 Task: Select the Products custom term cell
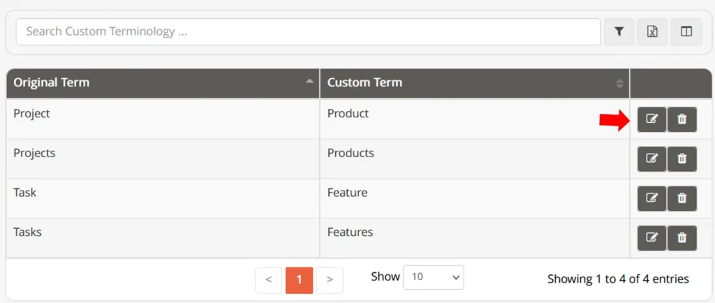tap(475, 159)
